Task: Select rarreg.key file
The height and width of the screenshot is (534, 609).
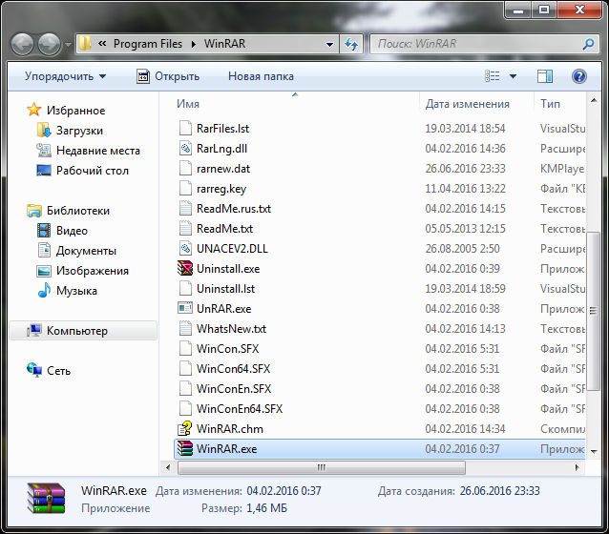Action: (221, 189)
